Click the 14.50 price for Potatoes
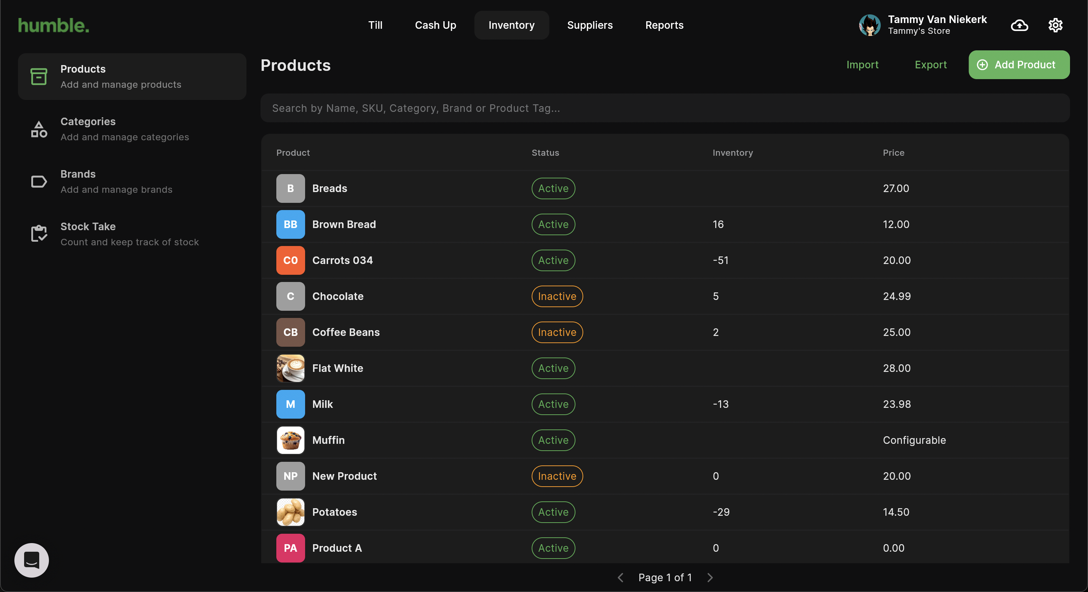 896,512
